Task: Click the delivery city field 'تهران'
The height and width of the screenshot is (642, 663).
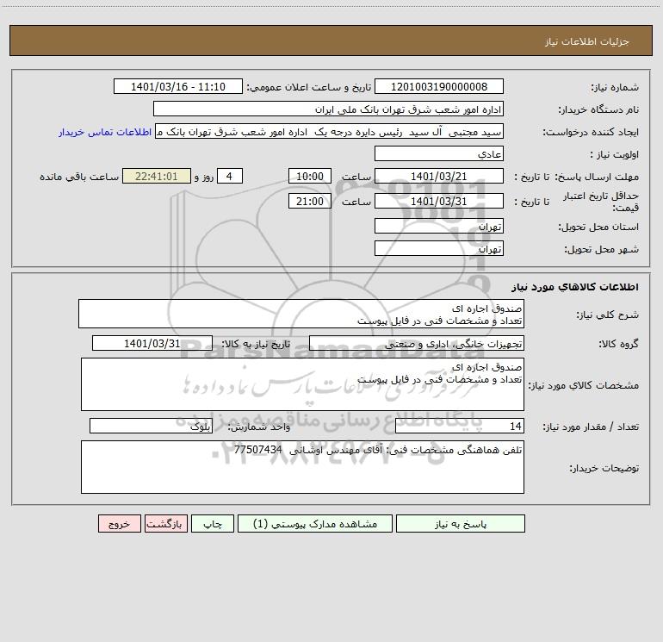Action: click(439, 248)
